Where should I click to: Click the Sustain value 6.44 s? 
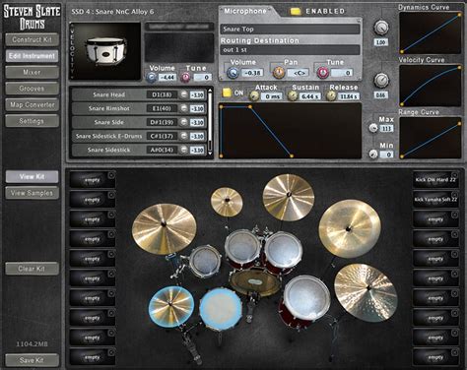pos(310,96)
